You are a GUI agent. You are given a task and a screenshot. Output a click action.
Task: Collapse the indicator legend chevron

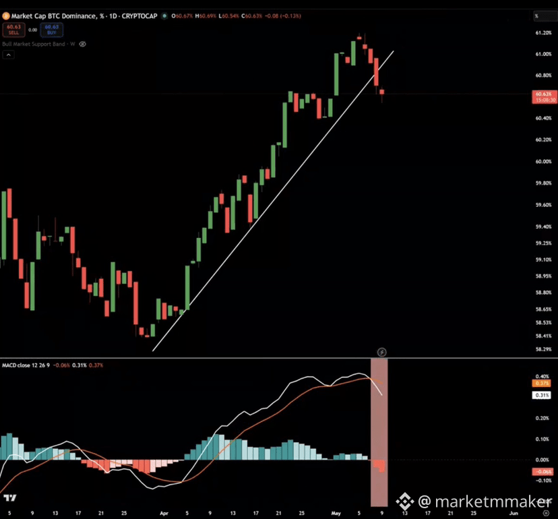coord(8,55)
